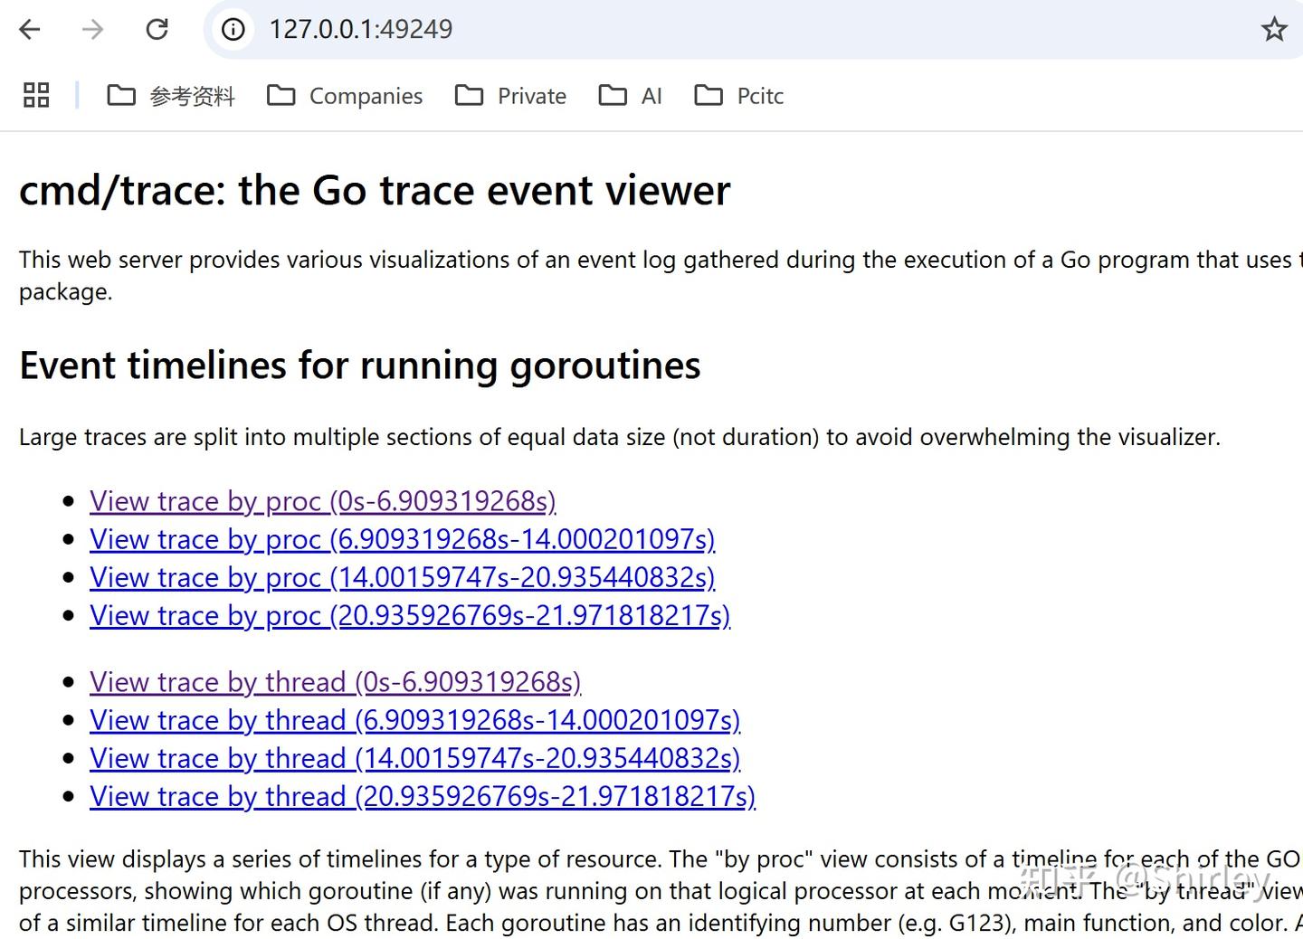The width and height of the screenshot is (1303, 939).
Task: Bookmark this page with the star
Action: click(1274, 30)
